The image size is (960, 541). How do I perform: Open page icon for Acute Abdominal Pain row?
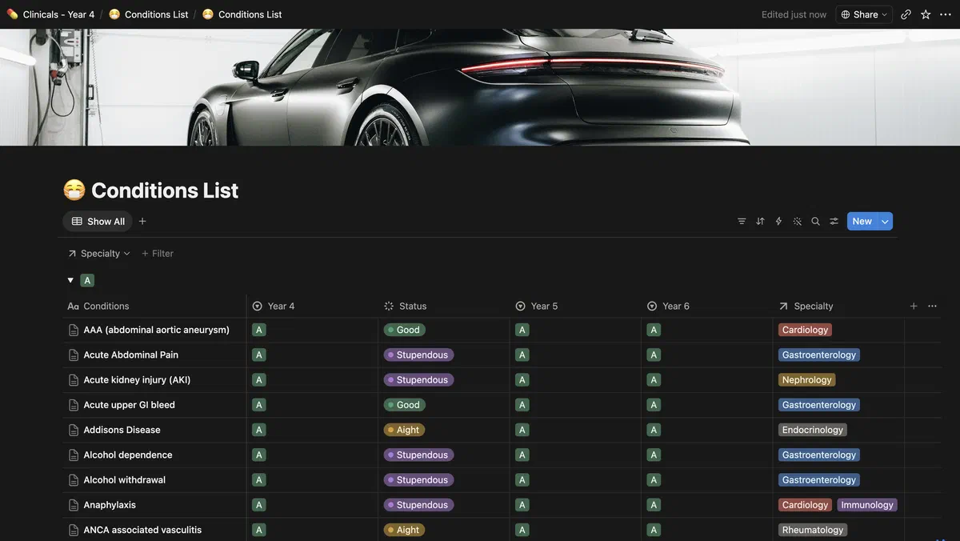[74, 355]
